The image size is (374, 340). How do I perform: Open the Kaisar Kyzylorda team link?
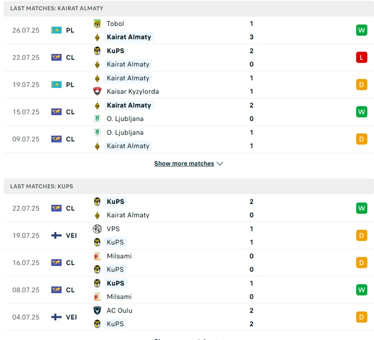coord(133,92)
